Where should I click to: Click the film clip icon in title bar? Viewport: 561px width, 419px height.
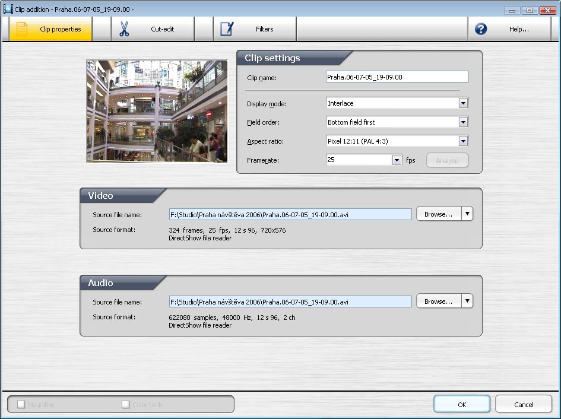[8, 9]
